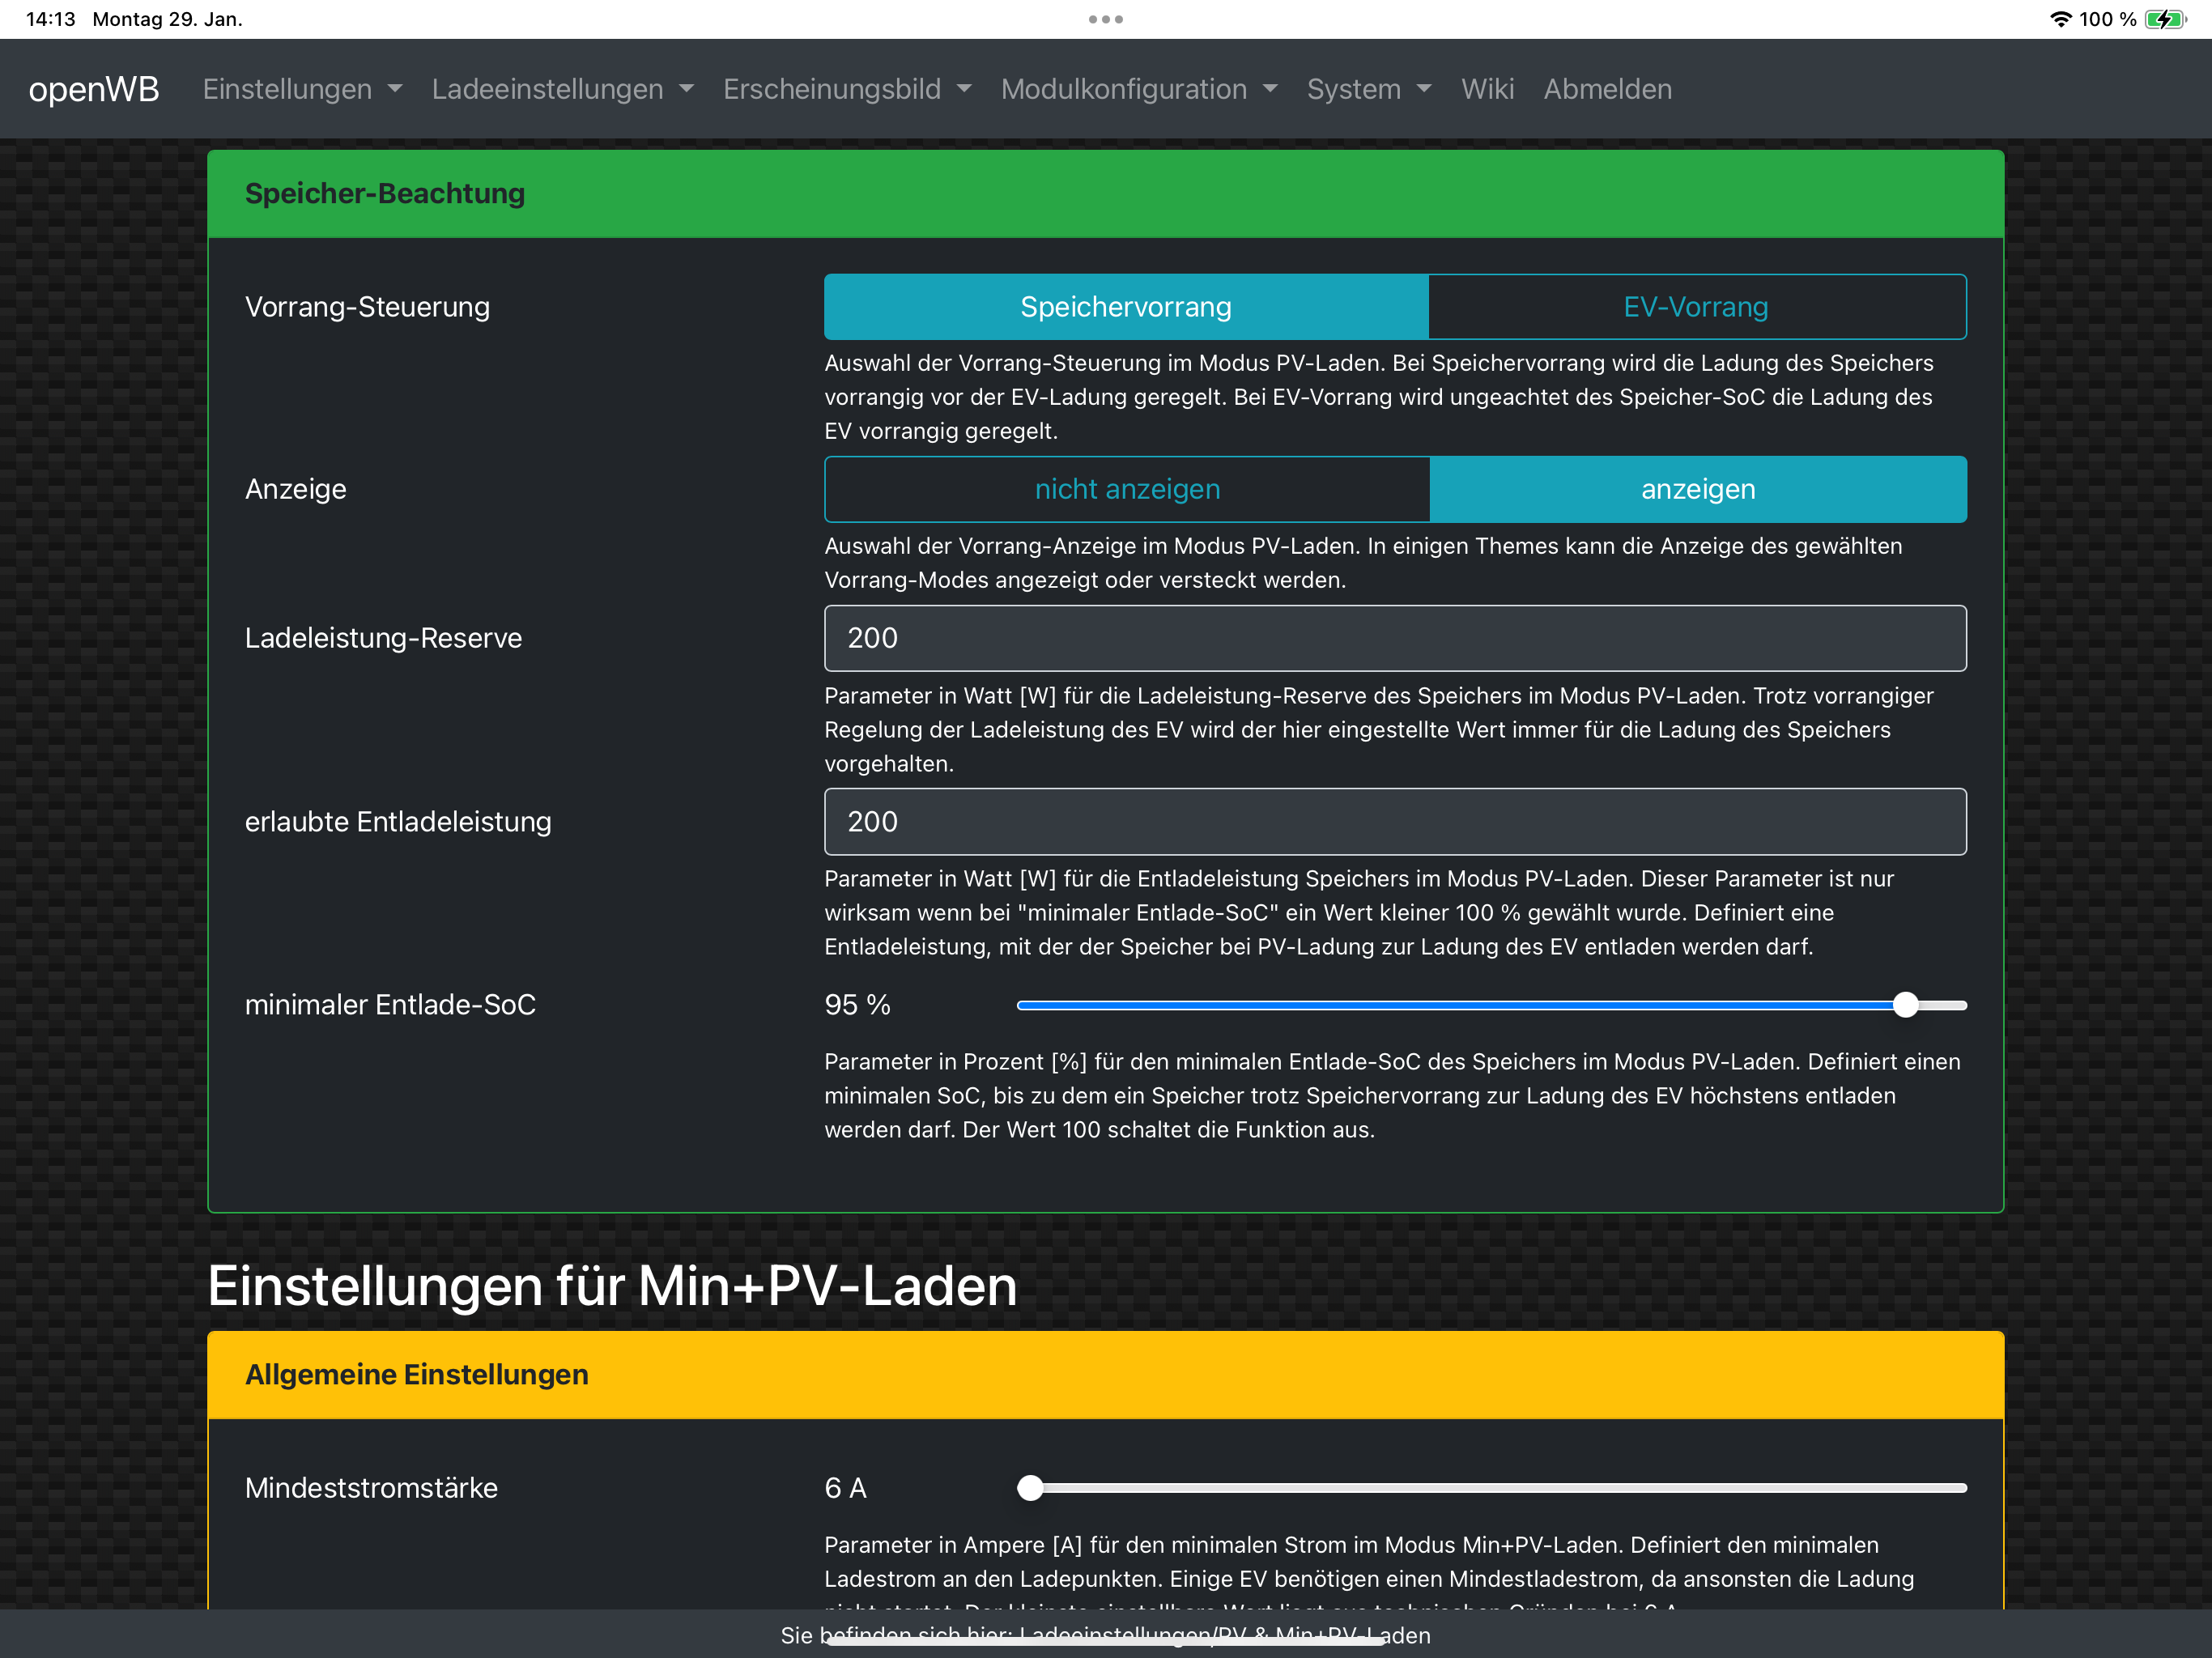Open the Einstellungen dropdown menu
This screenshot has width=2212, height=1658.
[x=302, y=89]
